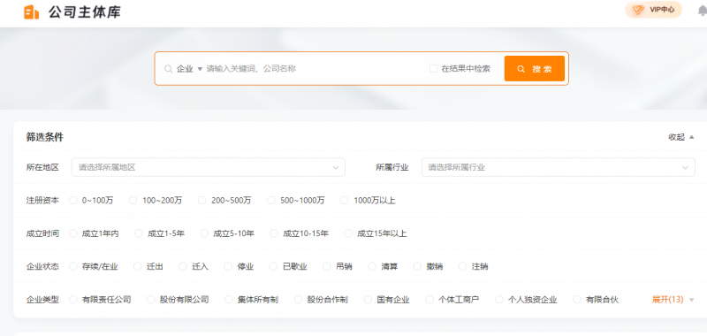Open the 所在地区 region dropdown
Viewport: 707px width, 336px height.
coord(209,167)
